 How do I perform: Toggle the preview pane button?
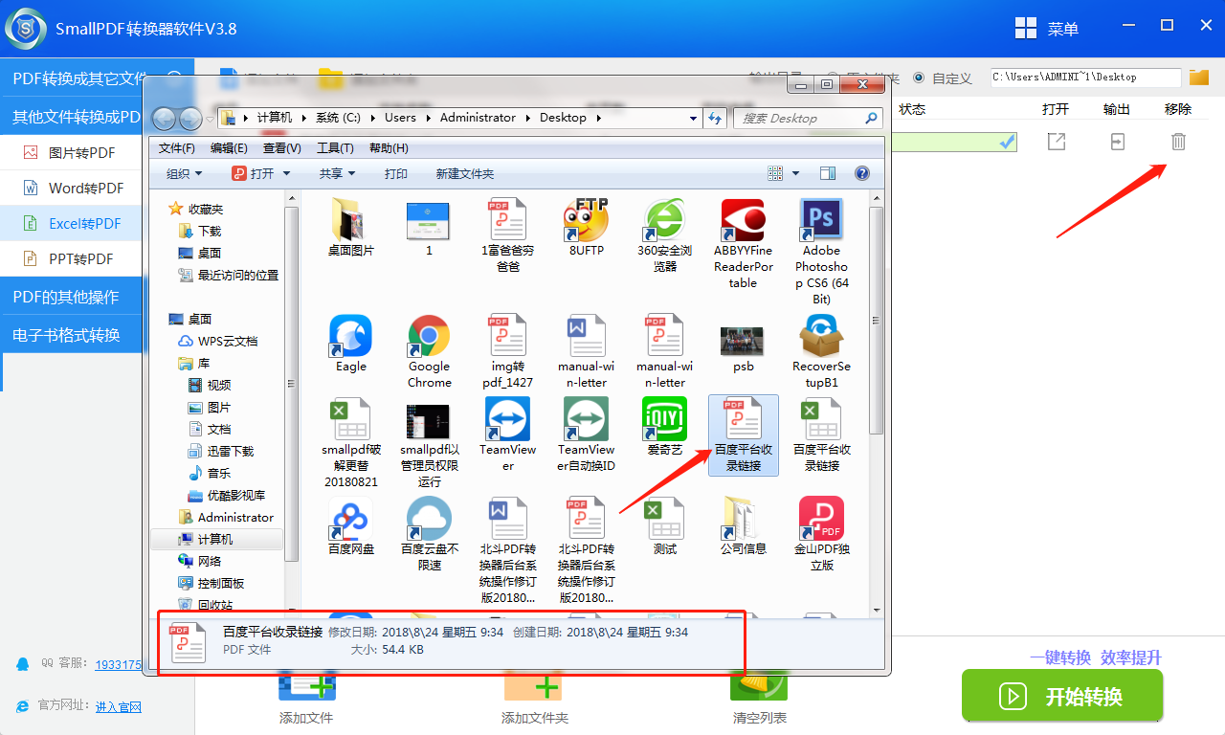(828, 173)
